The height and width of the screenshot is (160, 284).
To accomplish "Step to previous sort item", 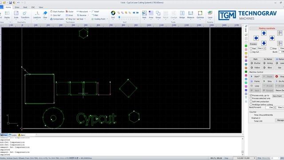I will [x=134, y=13].
